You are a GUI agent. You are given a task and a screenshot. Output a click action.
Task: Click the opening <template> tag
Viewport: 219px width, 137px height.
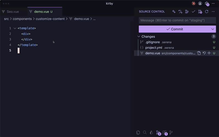click(x=27, y=28)
